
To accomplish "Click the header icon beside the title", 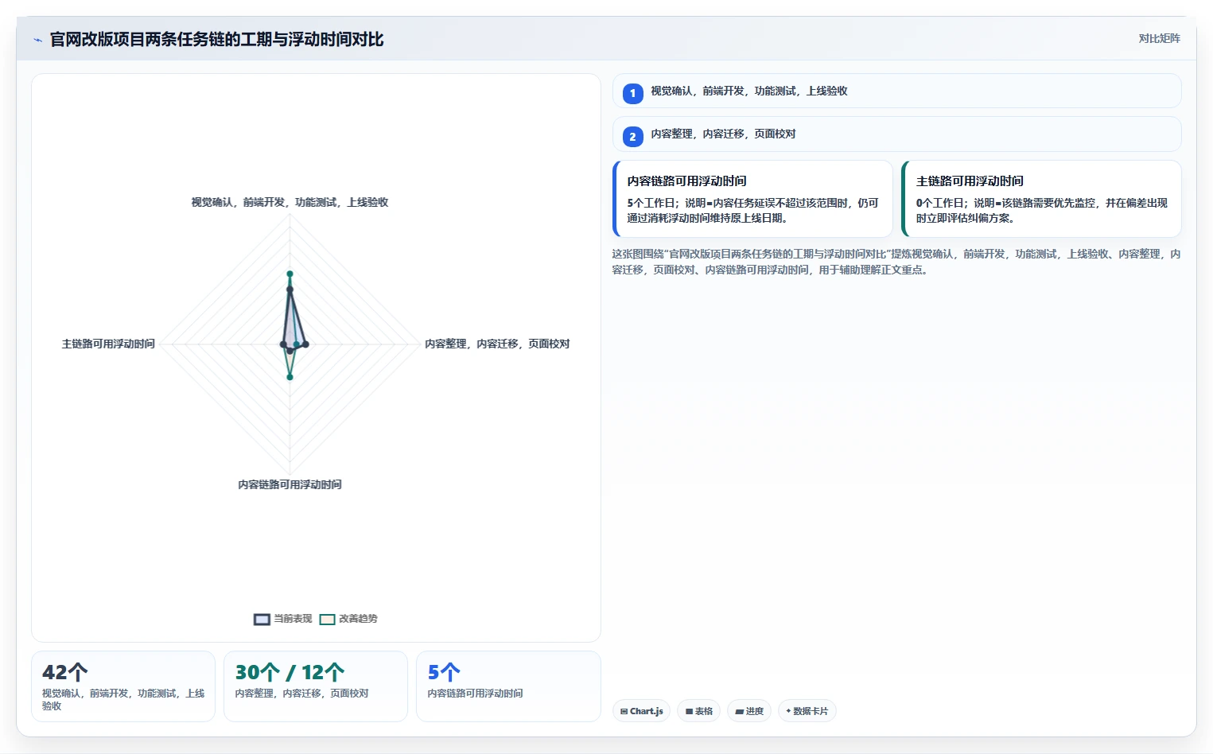I will [x=37, y=40].
